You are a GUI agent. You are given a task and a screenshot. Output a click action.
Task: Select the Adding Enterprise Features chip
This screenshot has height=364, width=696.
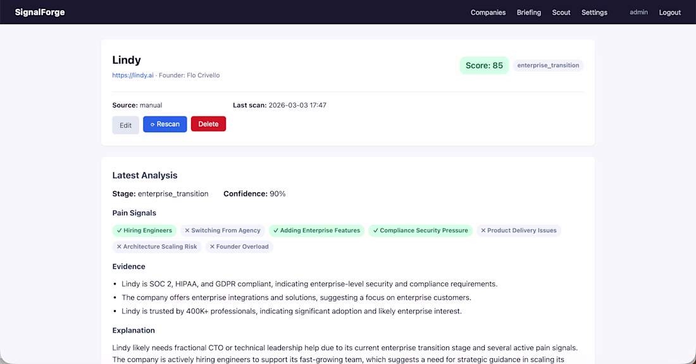point(316,230)
